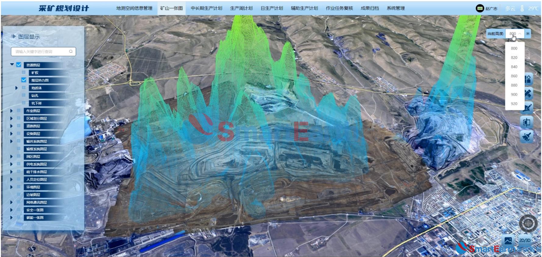Toggle the 2D/3D view button
The height and width of the screenshot is (257, 542).
pos(525,240)
